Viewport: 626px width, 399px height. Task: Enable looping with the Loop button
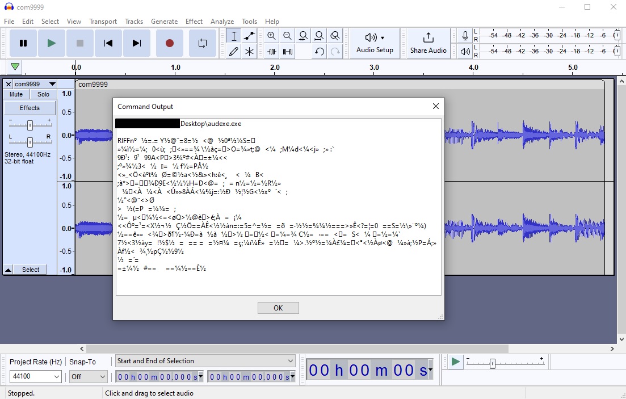(203, 43)
